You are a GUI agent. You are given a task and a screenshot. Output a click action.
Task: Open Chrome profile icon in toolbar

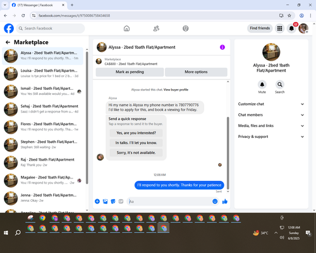click(x=301, y=15)
